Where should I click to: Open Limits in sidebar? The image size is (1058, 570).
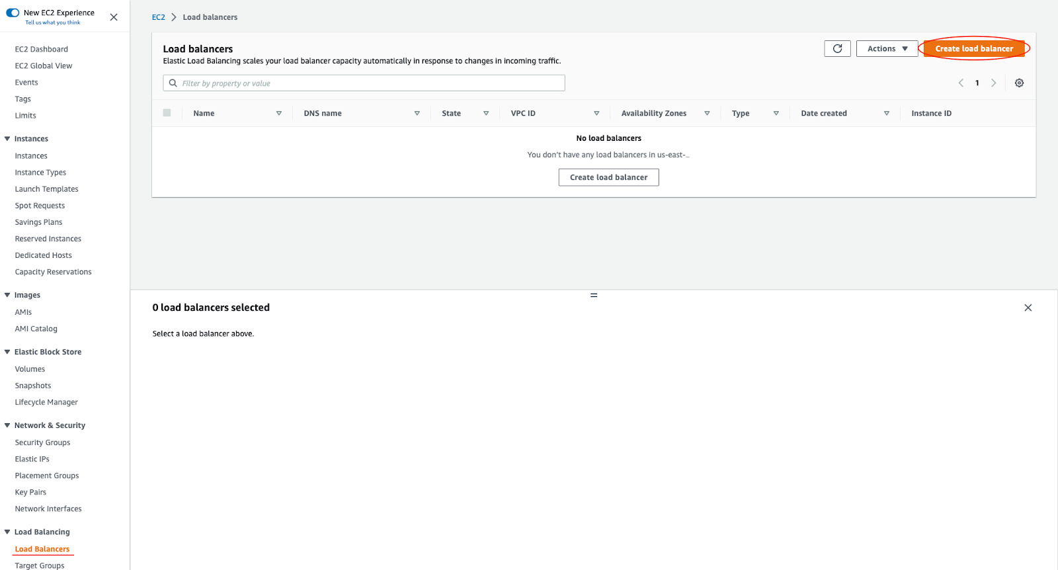(x=26, y=116)
